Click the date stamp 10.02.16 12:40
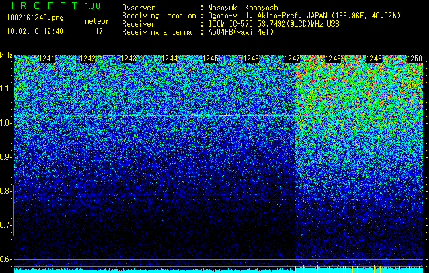Viewport: 429px width, 273px height. (35, 31)
